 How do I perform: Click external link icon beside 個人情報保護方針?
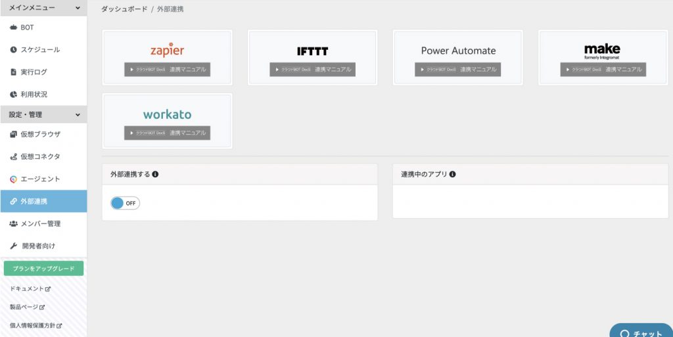[59, 326]
